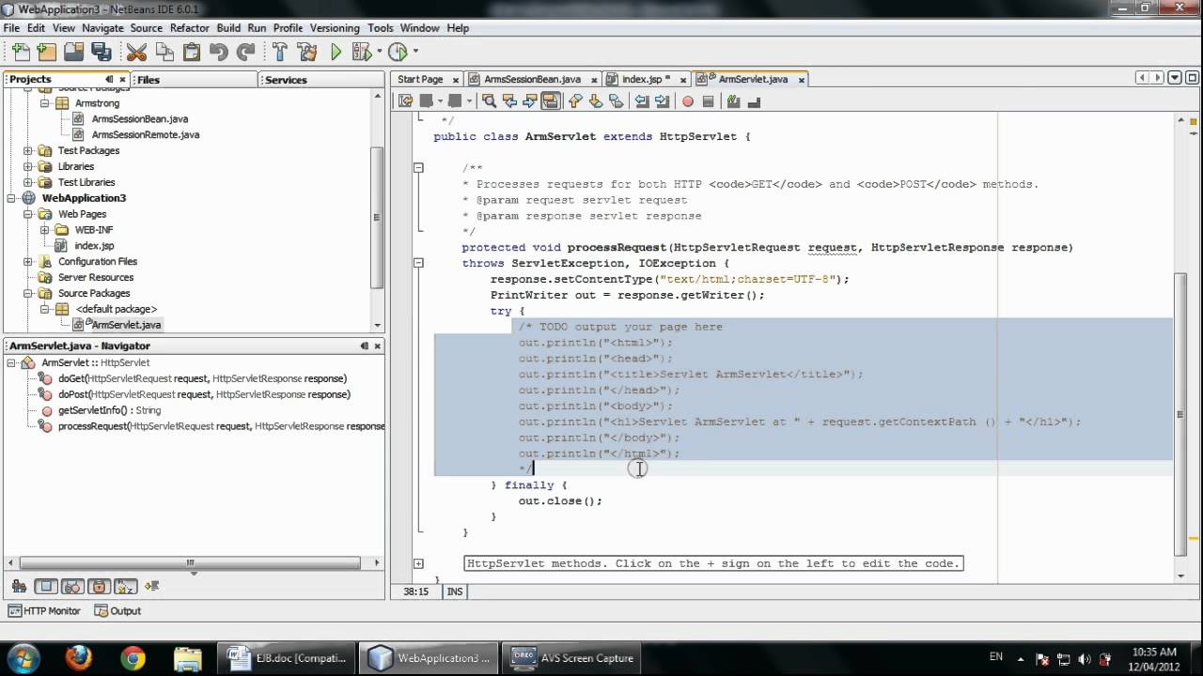Image resolution: width=1203 pixels, height=676 pixels.
Task: Click the Navigator horizontal scrollbar
Action: coord(192,563)
